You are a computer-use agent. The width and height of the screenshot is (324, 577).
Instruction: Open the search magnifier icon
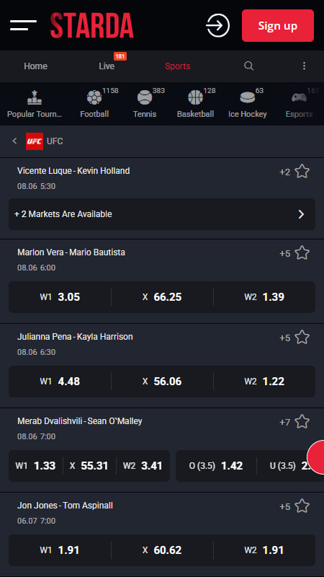(248, 66)
